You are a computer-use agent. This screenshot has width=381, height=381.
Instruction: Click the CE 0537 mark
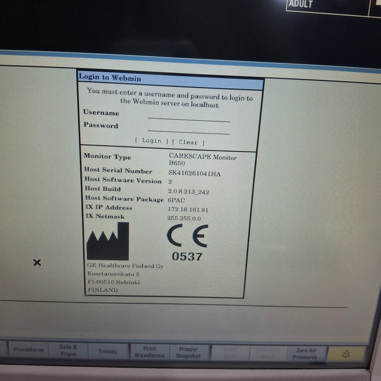tap(187, 243)
